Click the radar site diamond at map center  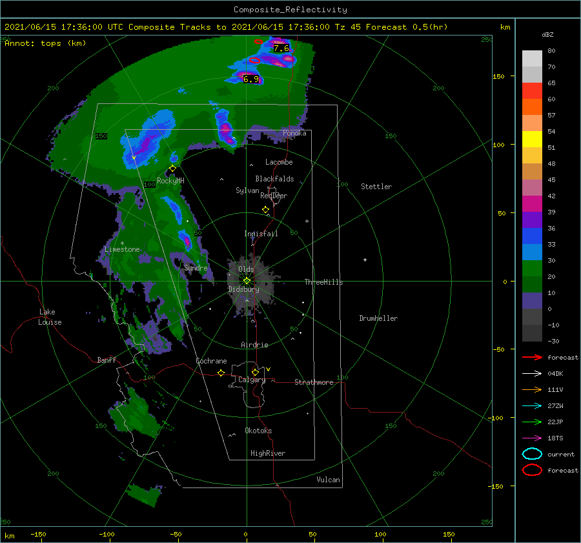point(247,281)
